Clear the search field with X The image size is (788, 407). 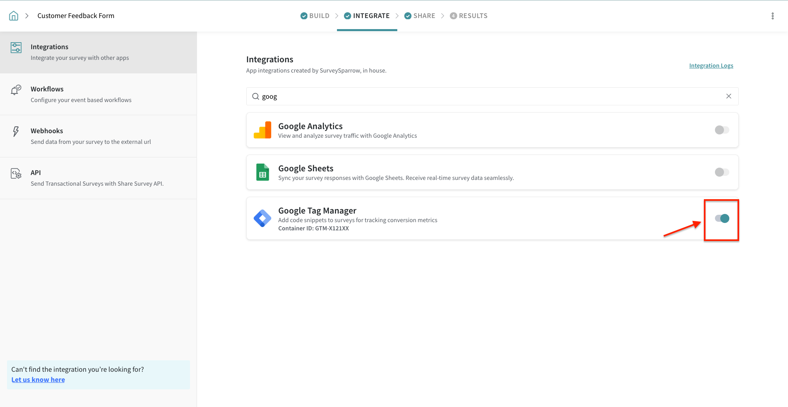728,96
